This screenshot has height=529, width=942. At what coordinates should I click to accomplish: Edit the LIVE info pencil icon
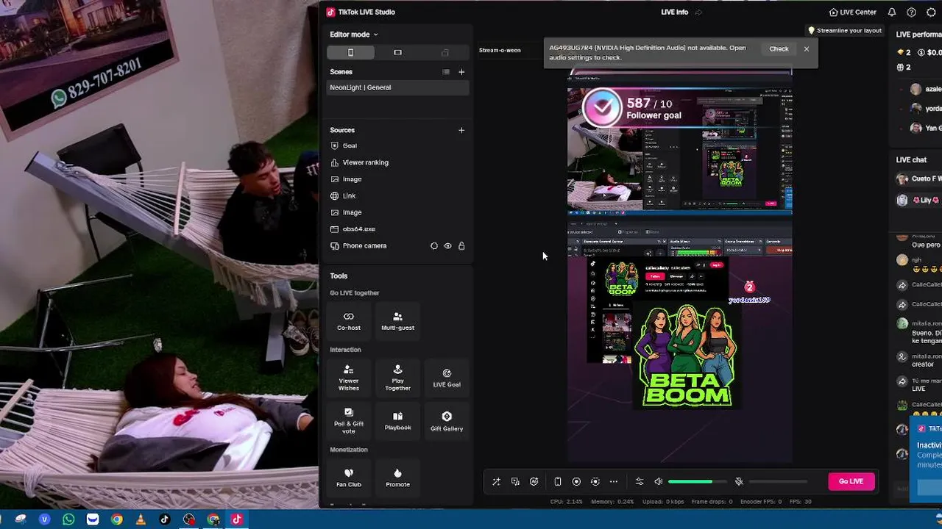pos(698,12)
